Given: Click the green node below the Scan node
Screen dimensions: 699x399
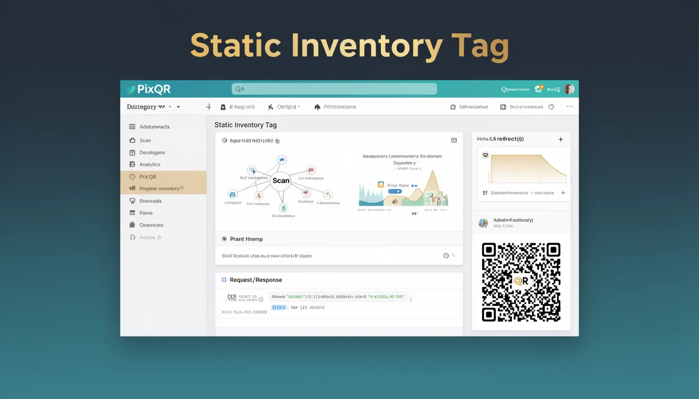Looking at the screenshot, I should 283,207.
